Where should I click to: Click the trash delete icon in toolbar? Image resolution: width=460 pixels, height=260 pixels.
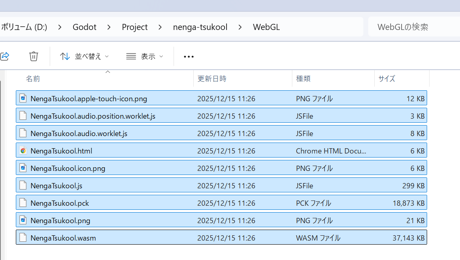(x=34, y=56)
